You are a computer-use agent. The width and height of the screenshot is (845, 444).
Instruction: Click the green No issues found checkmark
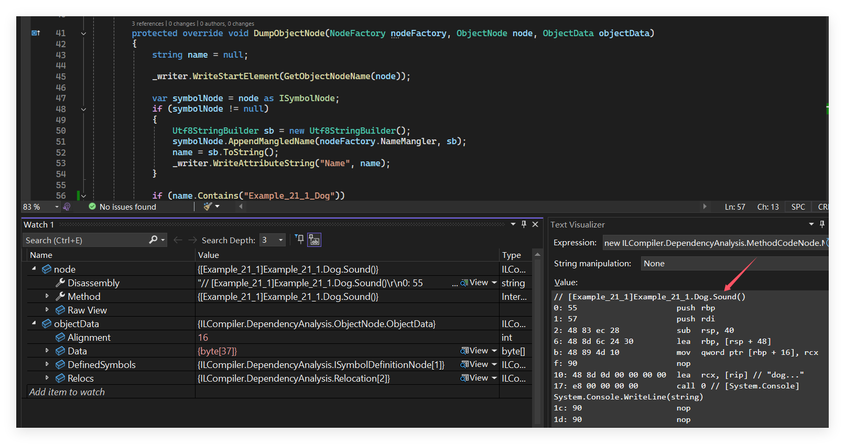(x=92, y=207)
